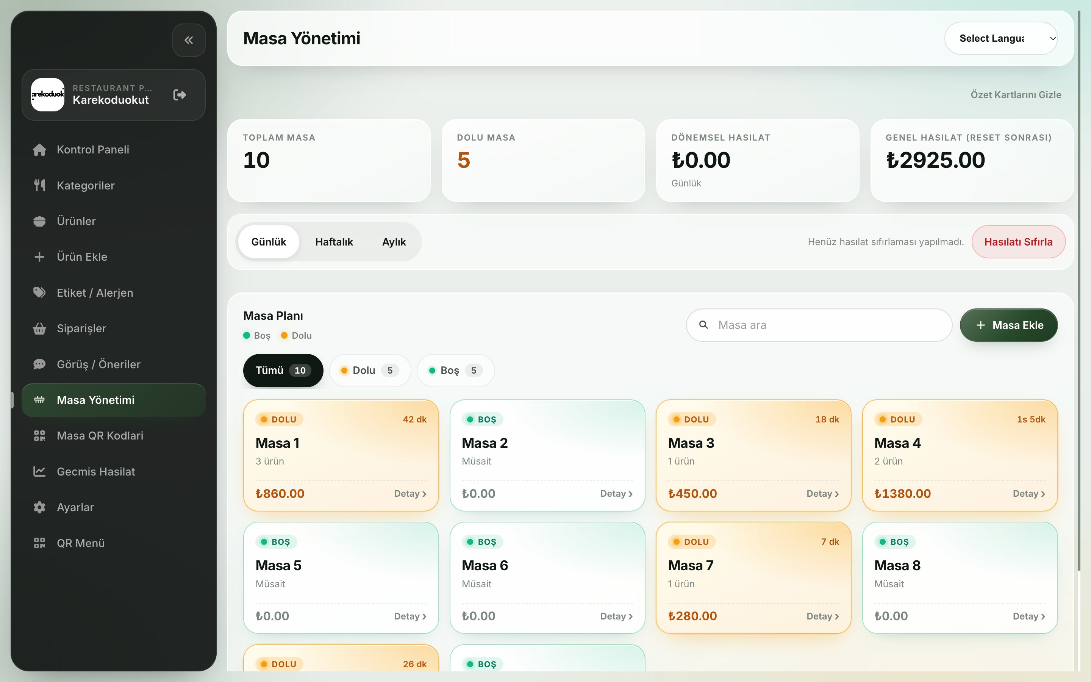The height and width of the screenshot is (682, 1091).
Task: Open Detay for Masa 4
Action: (x=1029, y=493)
